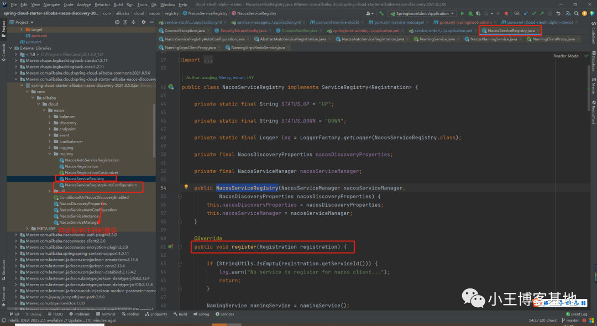
Task: Show Git history with the clock icon
Action: coord(550,13)
